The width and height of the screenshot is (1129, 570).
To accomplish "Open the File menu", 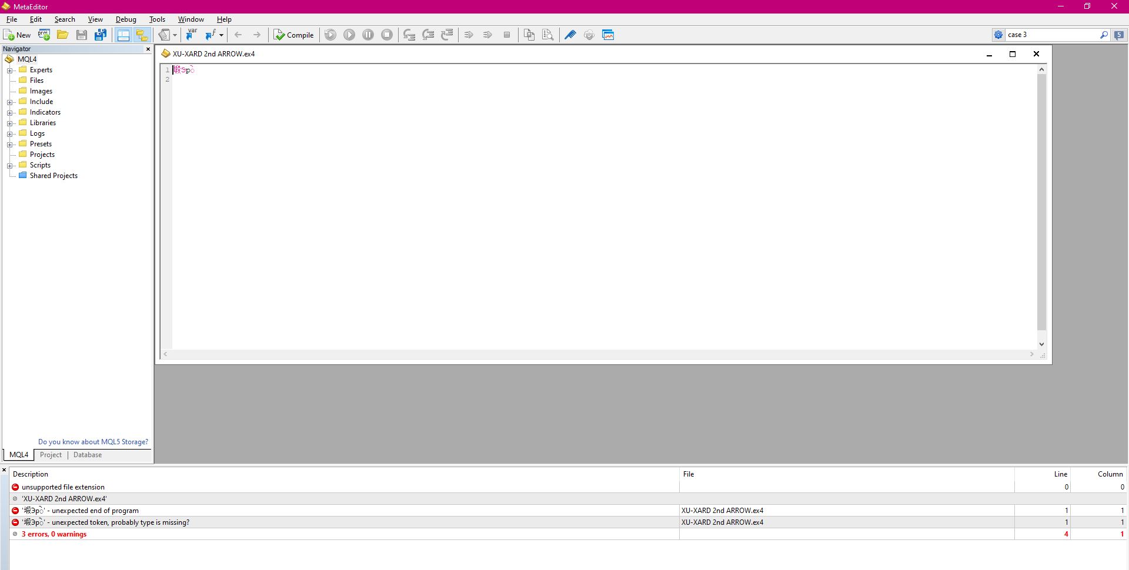I will (x=12, y=19).
